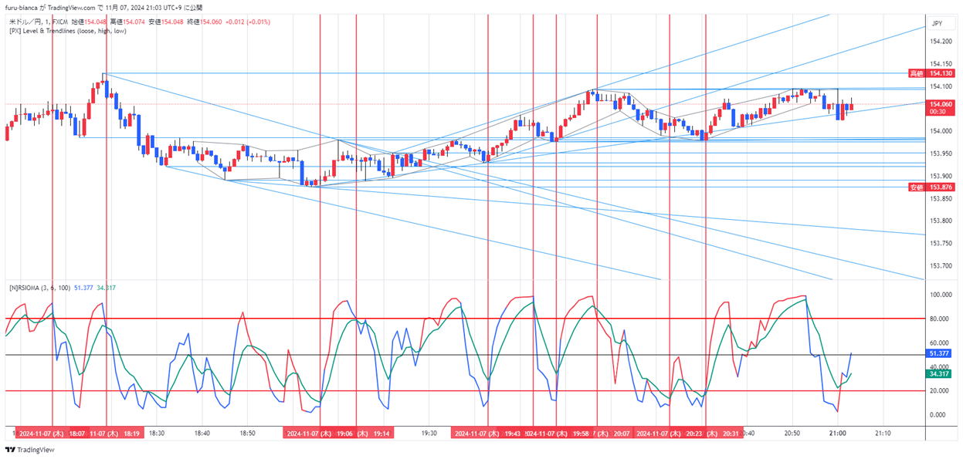Click the green RSIOMA value label 34.317

click(939, 373)
